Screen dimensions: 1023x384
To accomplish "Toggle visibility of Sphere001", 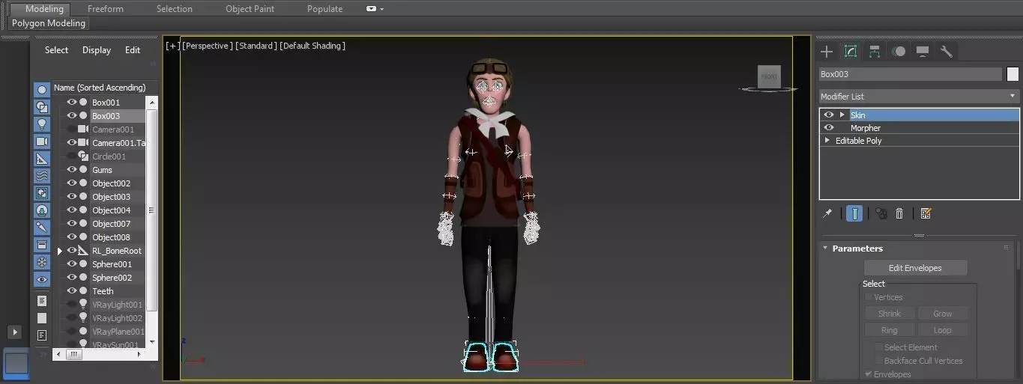I will (72, 264).
